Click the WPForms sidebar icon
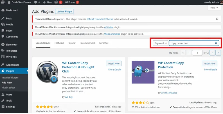This screenshot has height=114, width=223. 3,57
